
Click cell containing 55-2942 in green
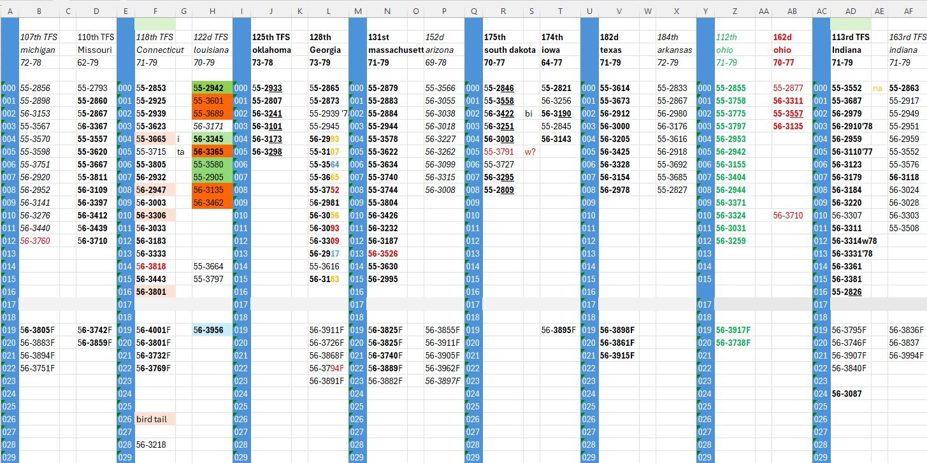pos(212,88)
